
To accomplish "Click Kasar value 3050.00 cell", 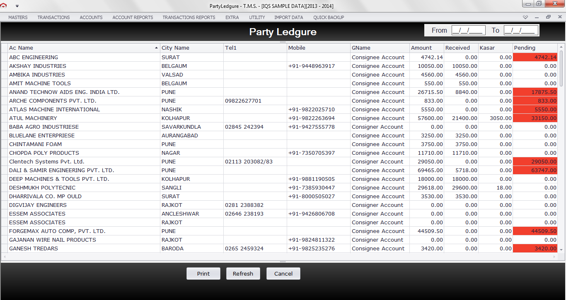I will point(496,118).
